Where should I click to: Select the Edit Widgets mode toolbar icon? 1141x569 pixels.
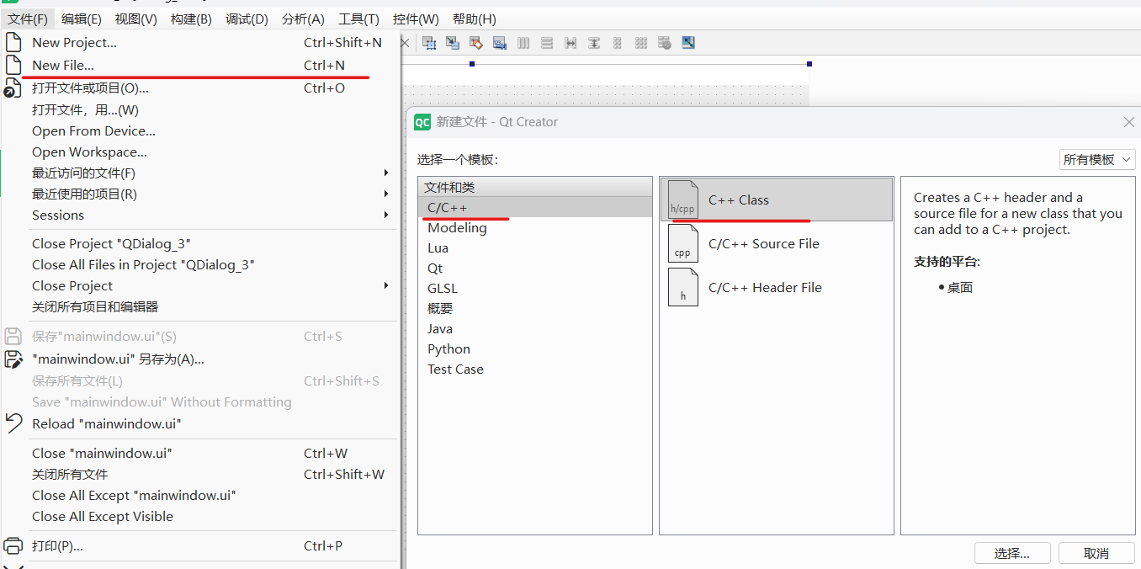click(x=429, y=43)
